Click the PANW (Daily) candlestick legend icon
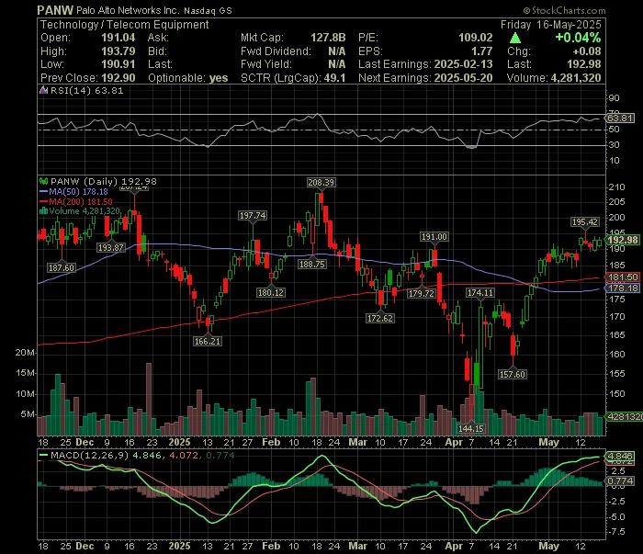 tap(43, 181)
